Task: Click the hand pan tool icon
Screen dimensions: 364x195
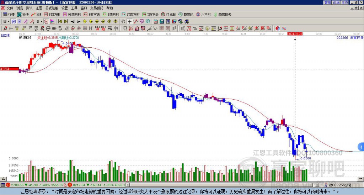Action: pos(123,21)
